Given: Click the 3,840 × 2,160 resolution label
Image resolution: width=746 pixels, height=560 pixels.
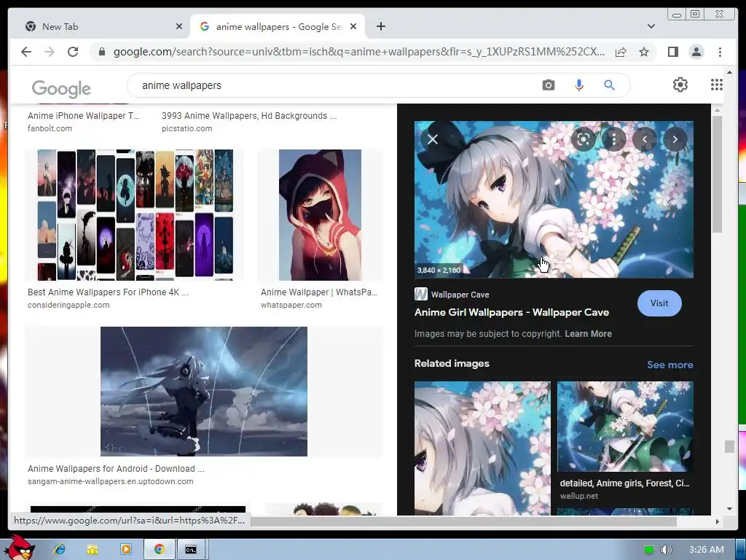Looking at the screenshot, I should click(x=439, y=270).
